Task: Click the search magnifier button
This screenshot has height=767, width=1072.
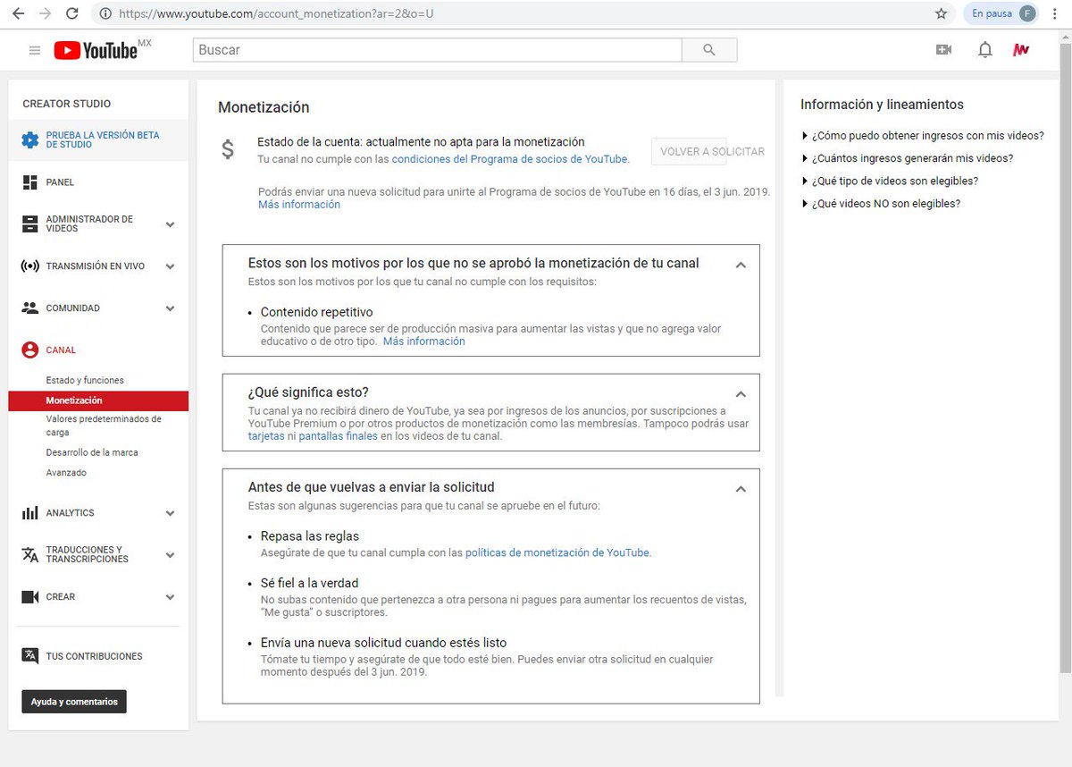Action: coord(709,50)
